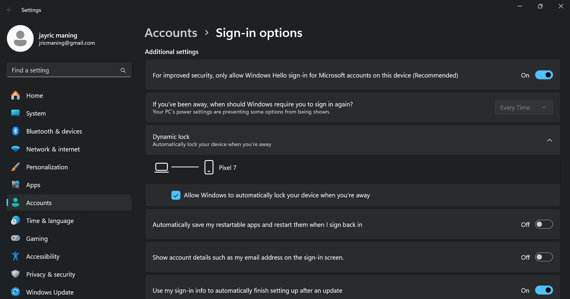Viewport: 570px width, 299px height.
Task: Click the back arrow button
Action: [x=10, y=10]
